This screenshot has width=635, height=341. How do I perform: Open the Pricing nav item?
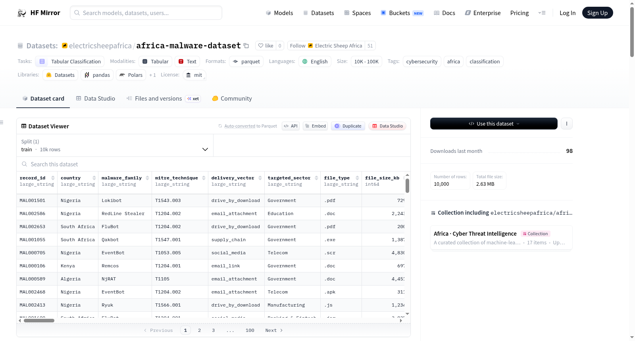[520, 13]
